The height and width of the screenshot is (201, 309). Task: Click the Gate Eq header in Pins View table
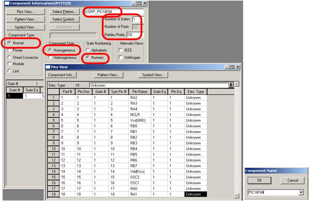click(x=159, y=92)
